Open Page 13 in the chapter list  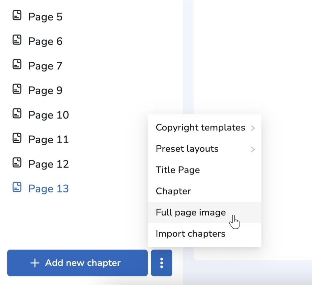tap(49, 189)
